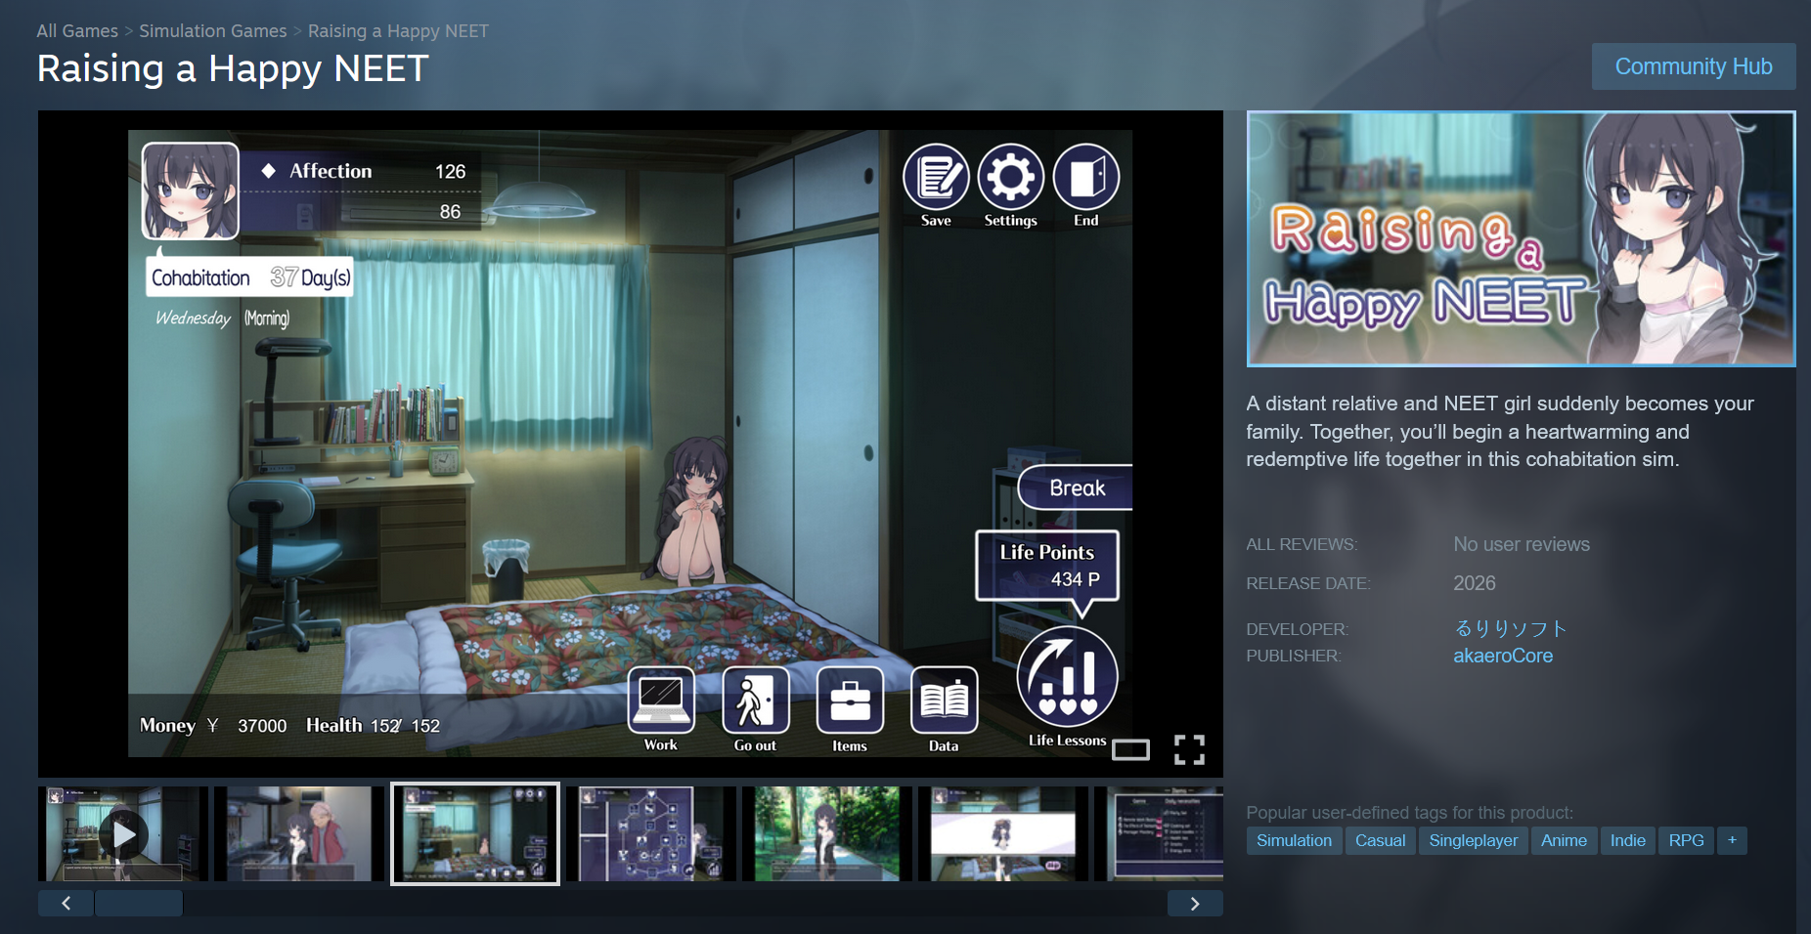The width and height of the screenshot is (1811, 934).
Task: Select the RPG tag
Action: (x=1687, y=840)
